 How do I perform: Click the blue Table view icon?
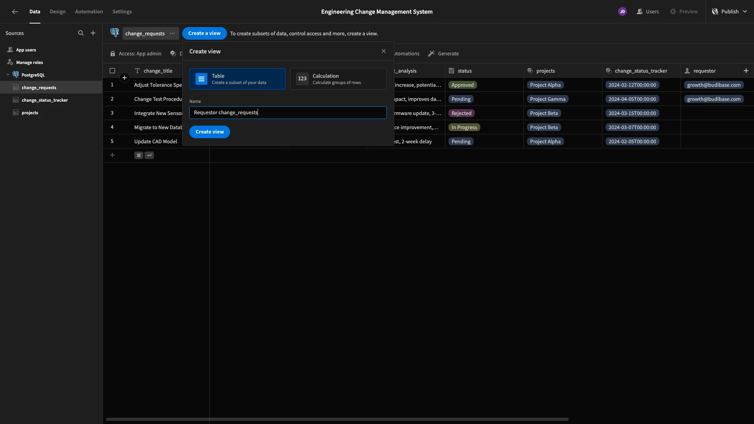click(x=201, y=79)
